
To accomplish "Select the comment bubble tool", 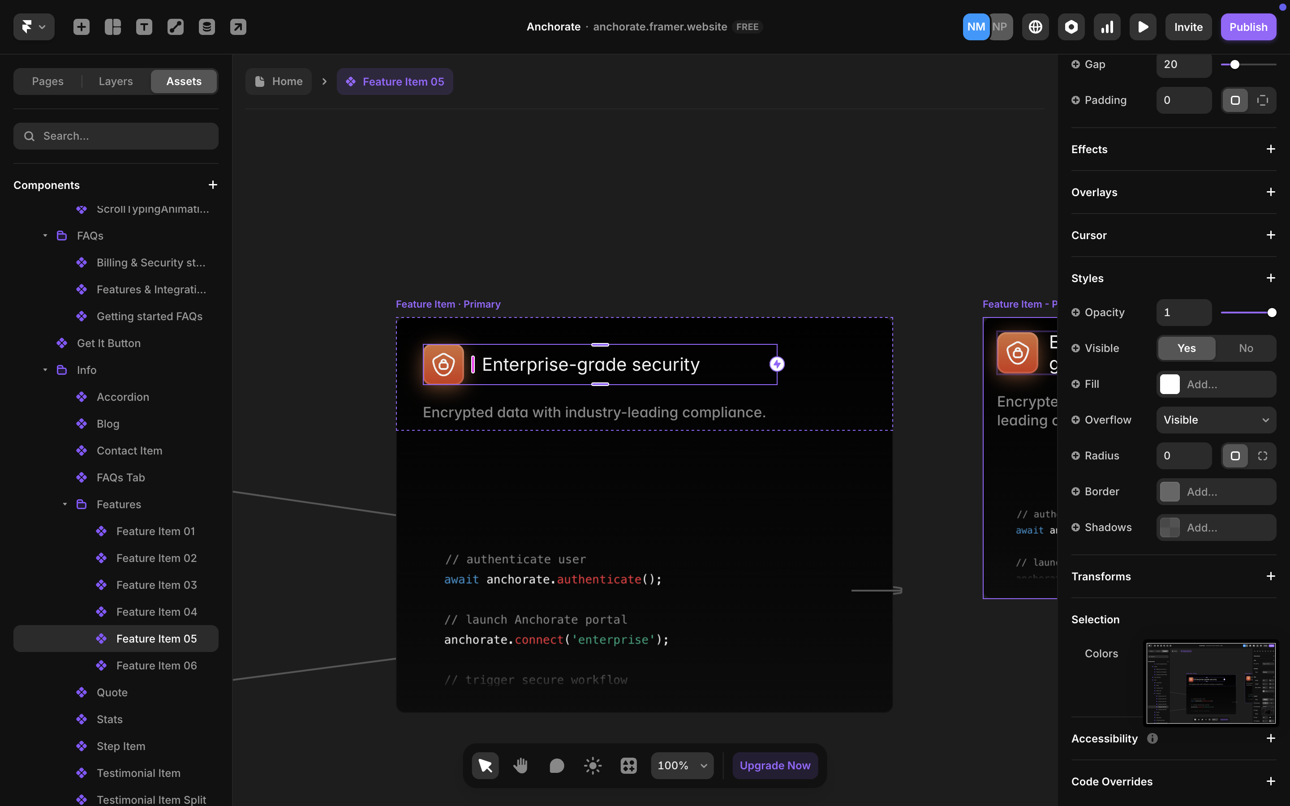I will (x=556, y=766).
